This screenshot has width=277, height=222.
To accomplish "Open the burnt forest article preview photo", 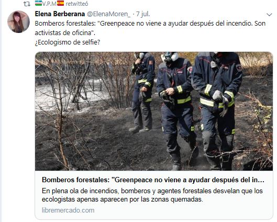I will pyautogui.click(x=154, y=111).
